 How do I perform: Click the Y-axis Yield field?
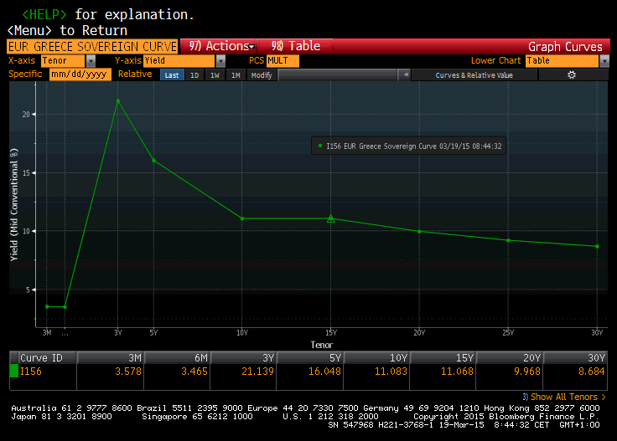point(179,61)
